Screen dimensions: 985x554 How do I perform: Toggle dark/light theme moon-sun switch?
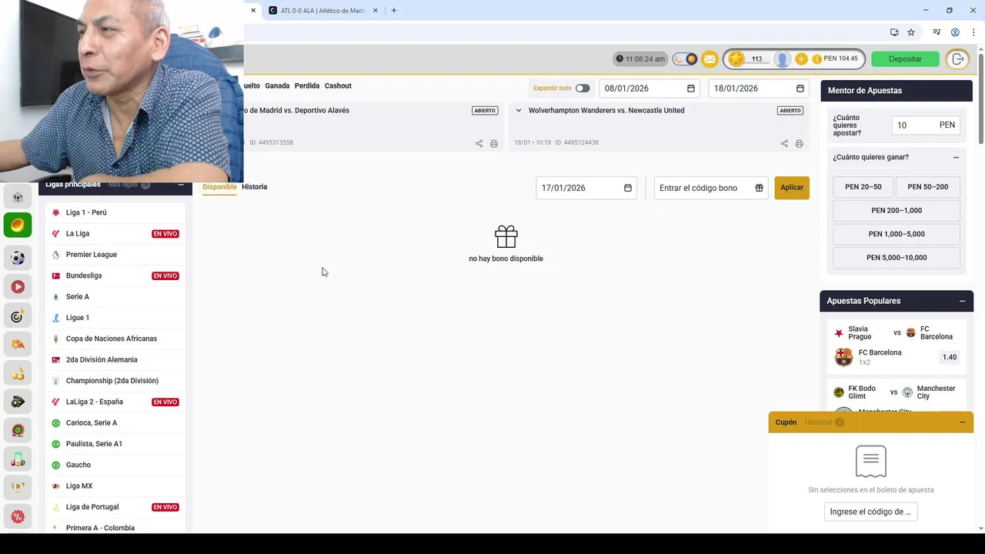pos(685,59)
